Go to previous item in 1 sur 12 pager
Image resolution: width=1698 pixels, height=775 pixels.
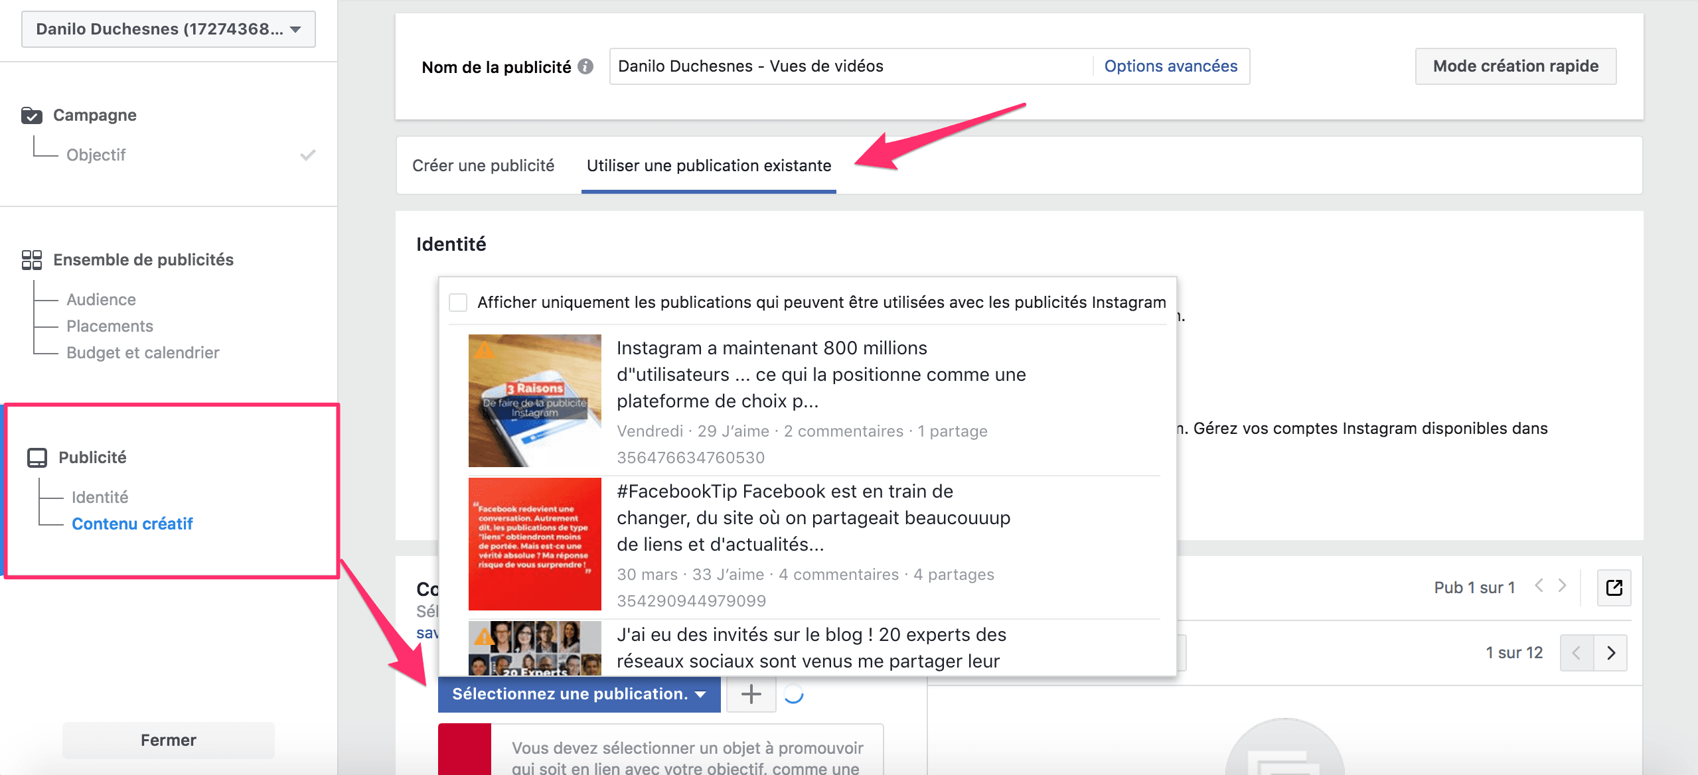(x=1577, y=653)
